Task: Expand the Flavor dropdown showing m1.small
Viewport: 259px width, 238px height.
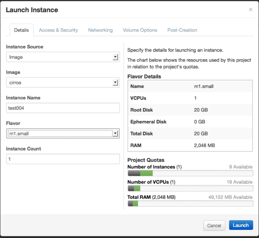Action: click(63, 133)
